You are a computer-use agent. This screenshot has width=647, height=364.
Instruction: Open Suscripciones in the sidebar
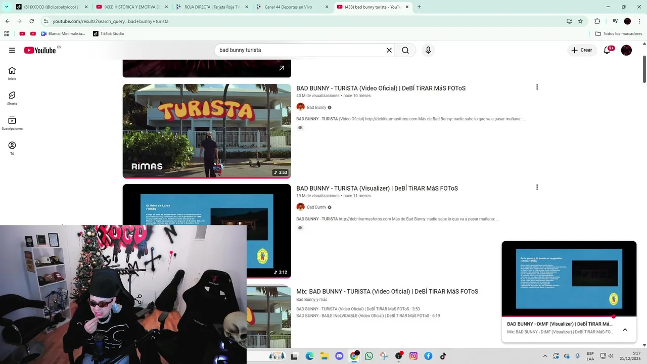point(12,123)
